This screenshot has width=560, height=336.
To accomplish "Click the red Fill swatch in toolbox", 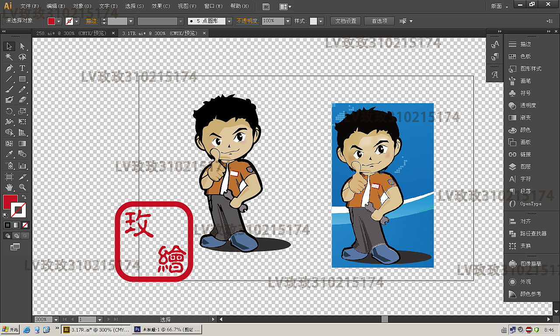I will 10,202.
